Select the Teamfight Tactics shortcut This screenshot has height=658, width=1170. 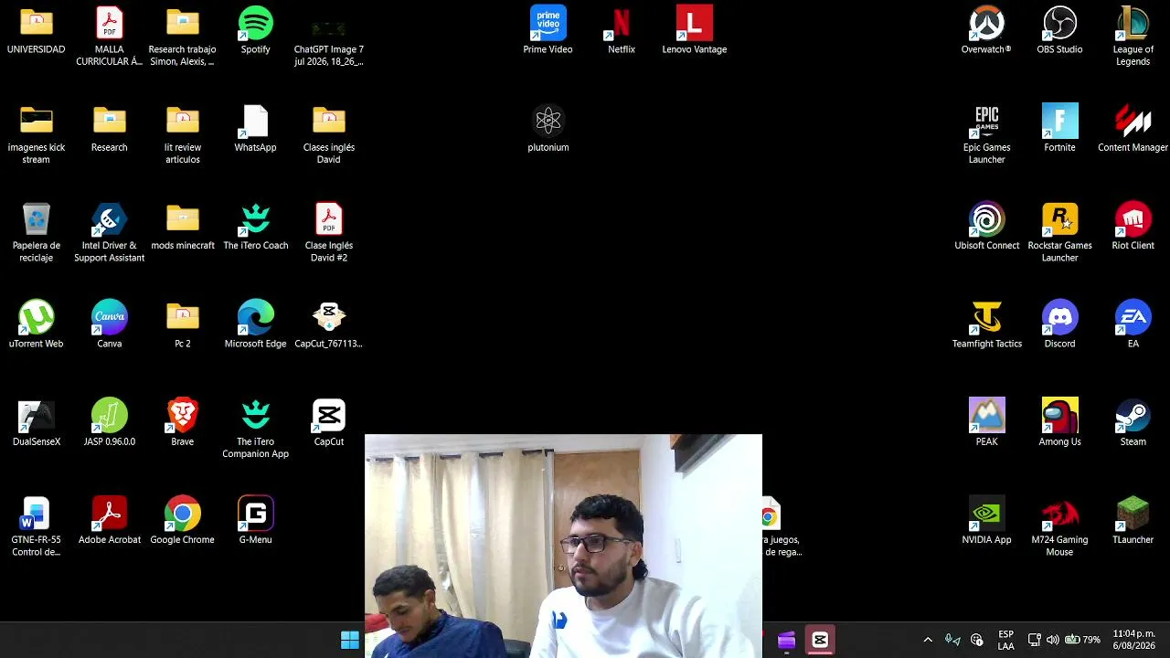click(987, 317)
